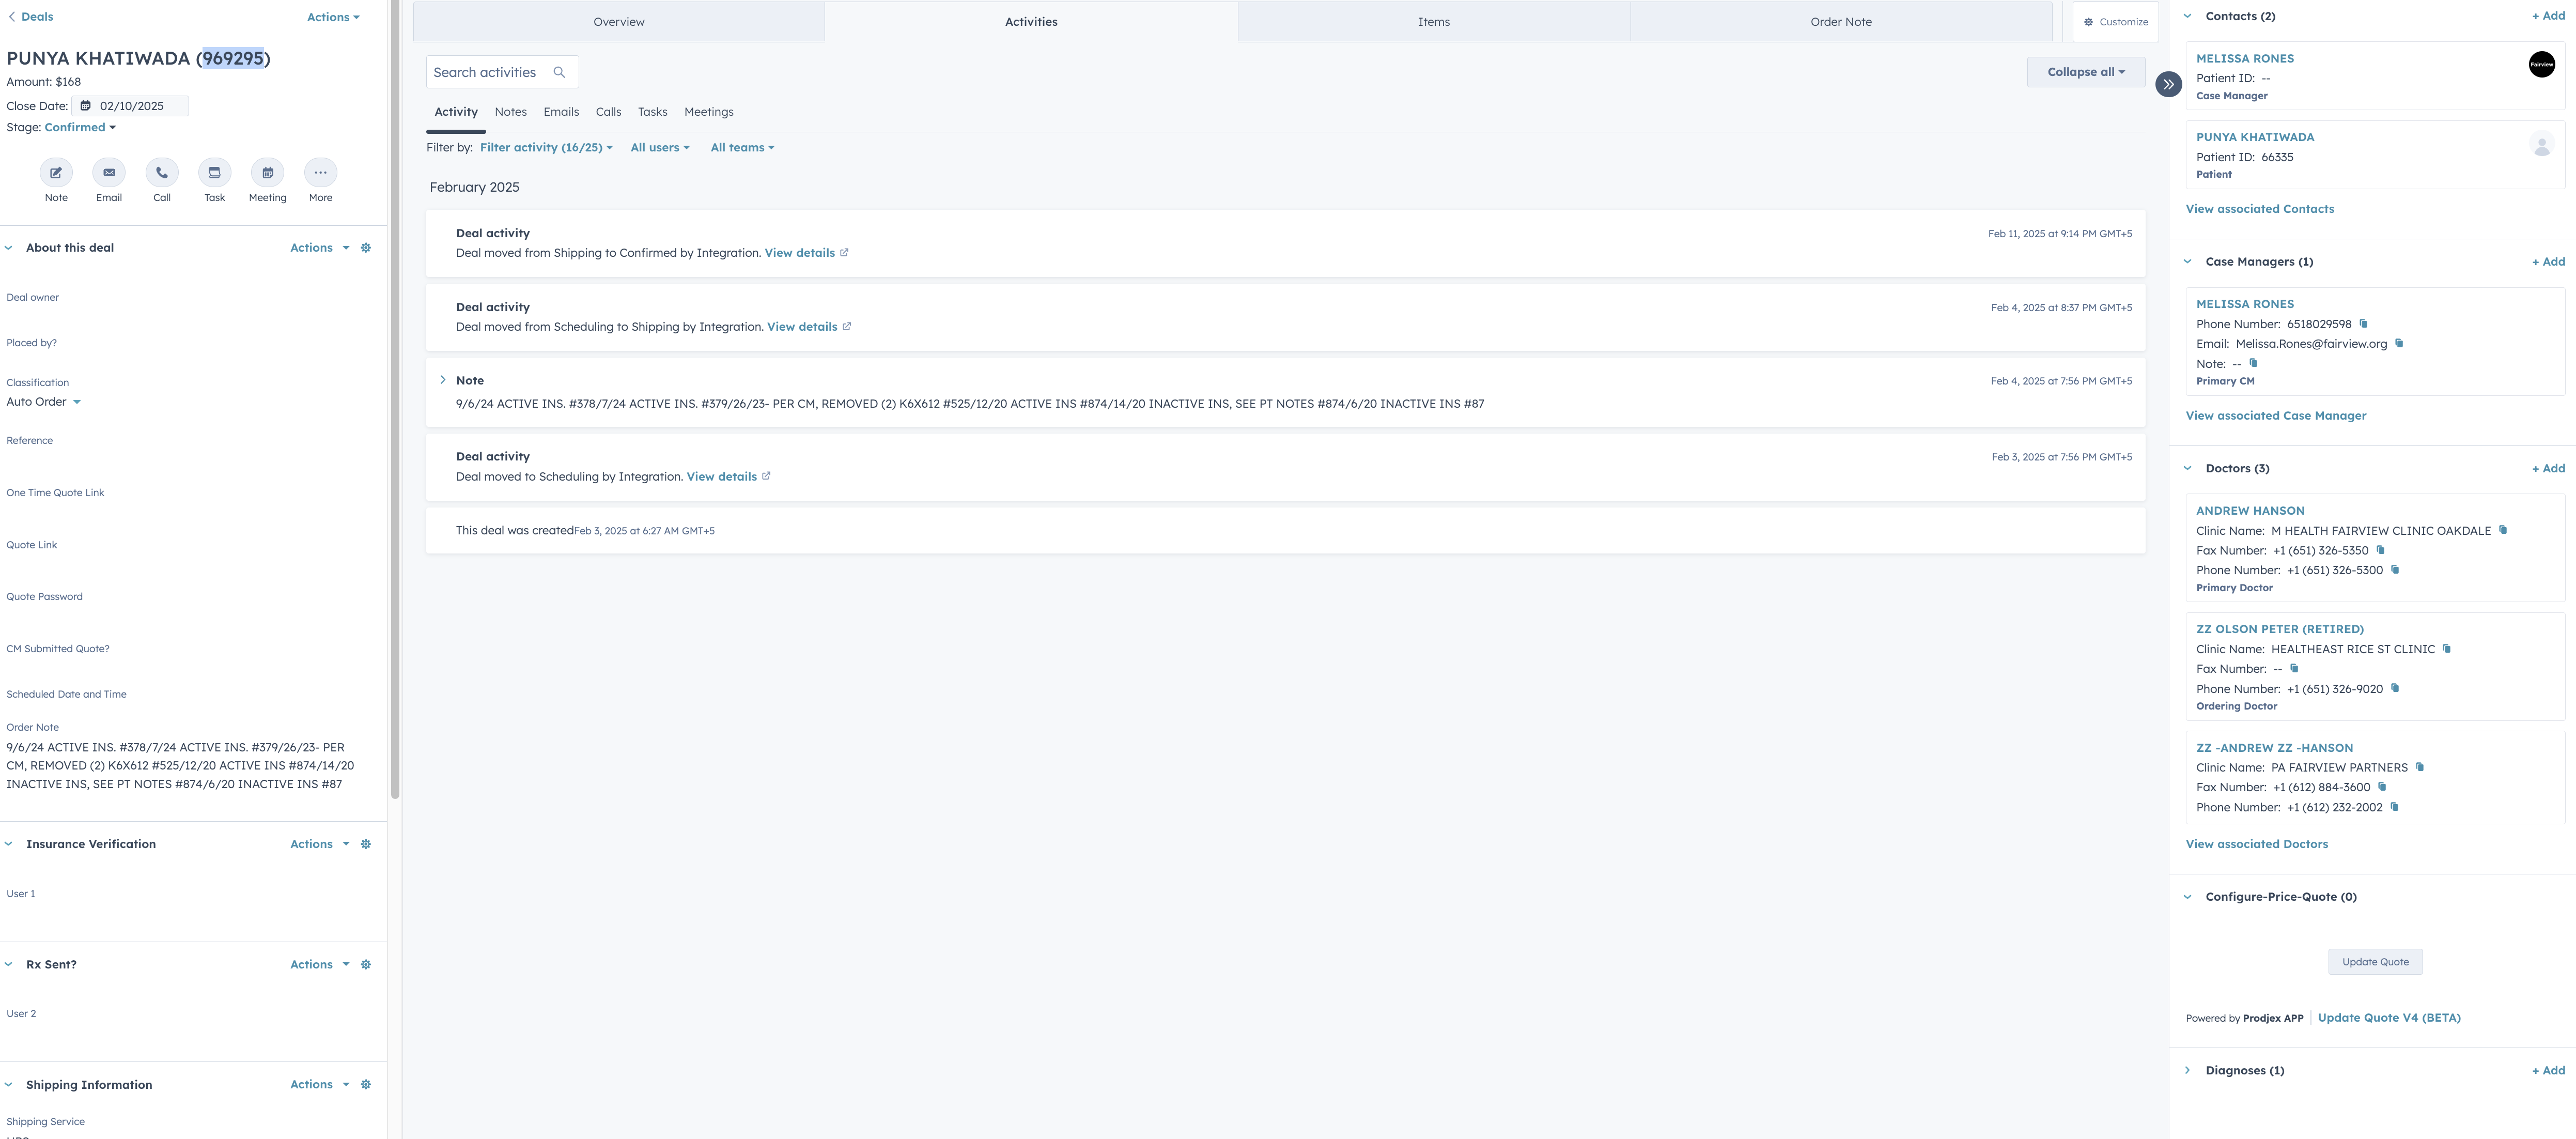Expand the Diagnoses (1) section
This screenshot has height=1139, width=2576.
[x=2188, y=1070]
